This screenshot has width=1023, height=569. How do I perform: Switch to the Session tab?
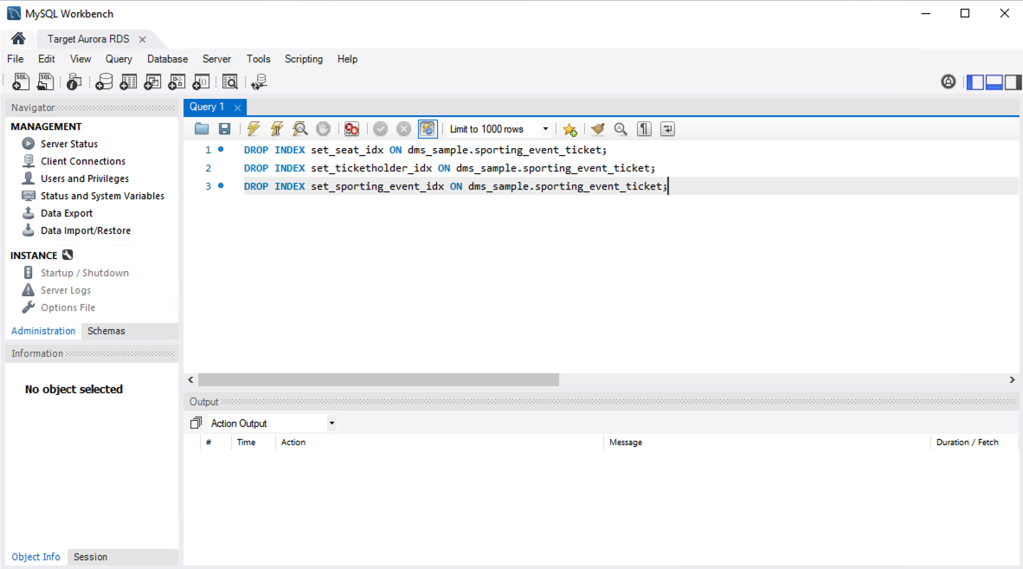(x=90, y=557)
